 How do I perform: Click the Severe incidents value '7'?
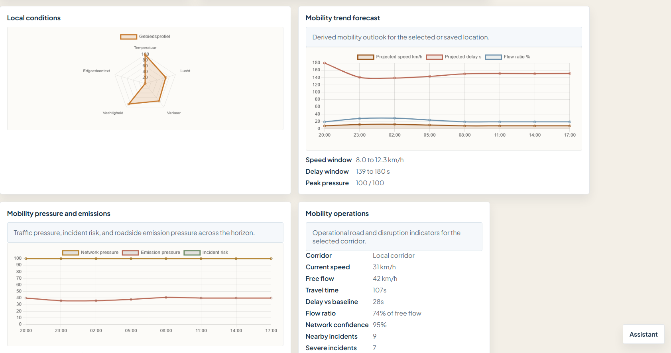[374, 348]
